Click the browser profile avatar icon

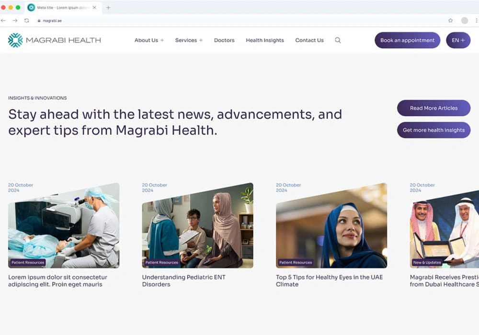tap(464, 21)
